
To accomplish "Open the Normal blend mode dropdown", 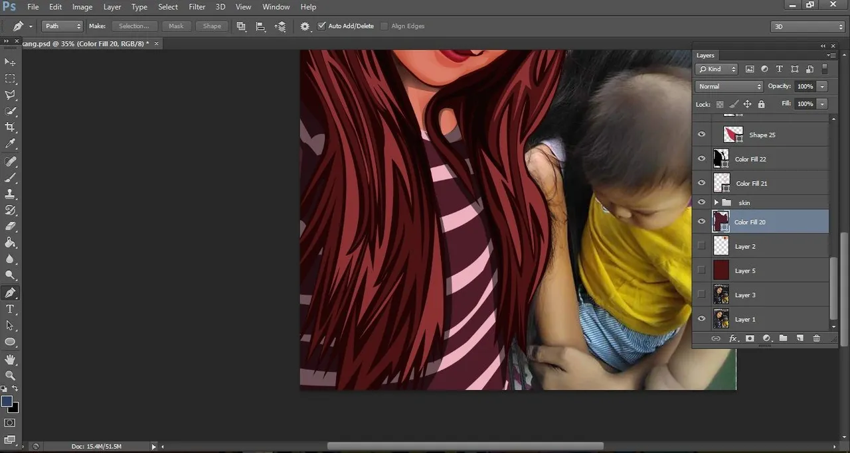I will (729, 86).
